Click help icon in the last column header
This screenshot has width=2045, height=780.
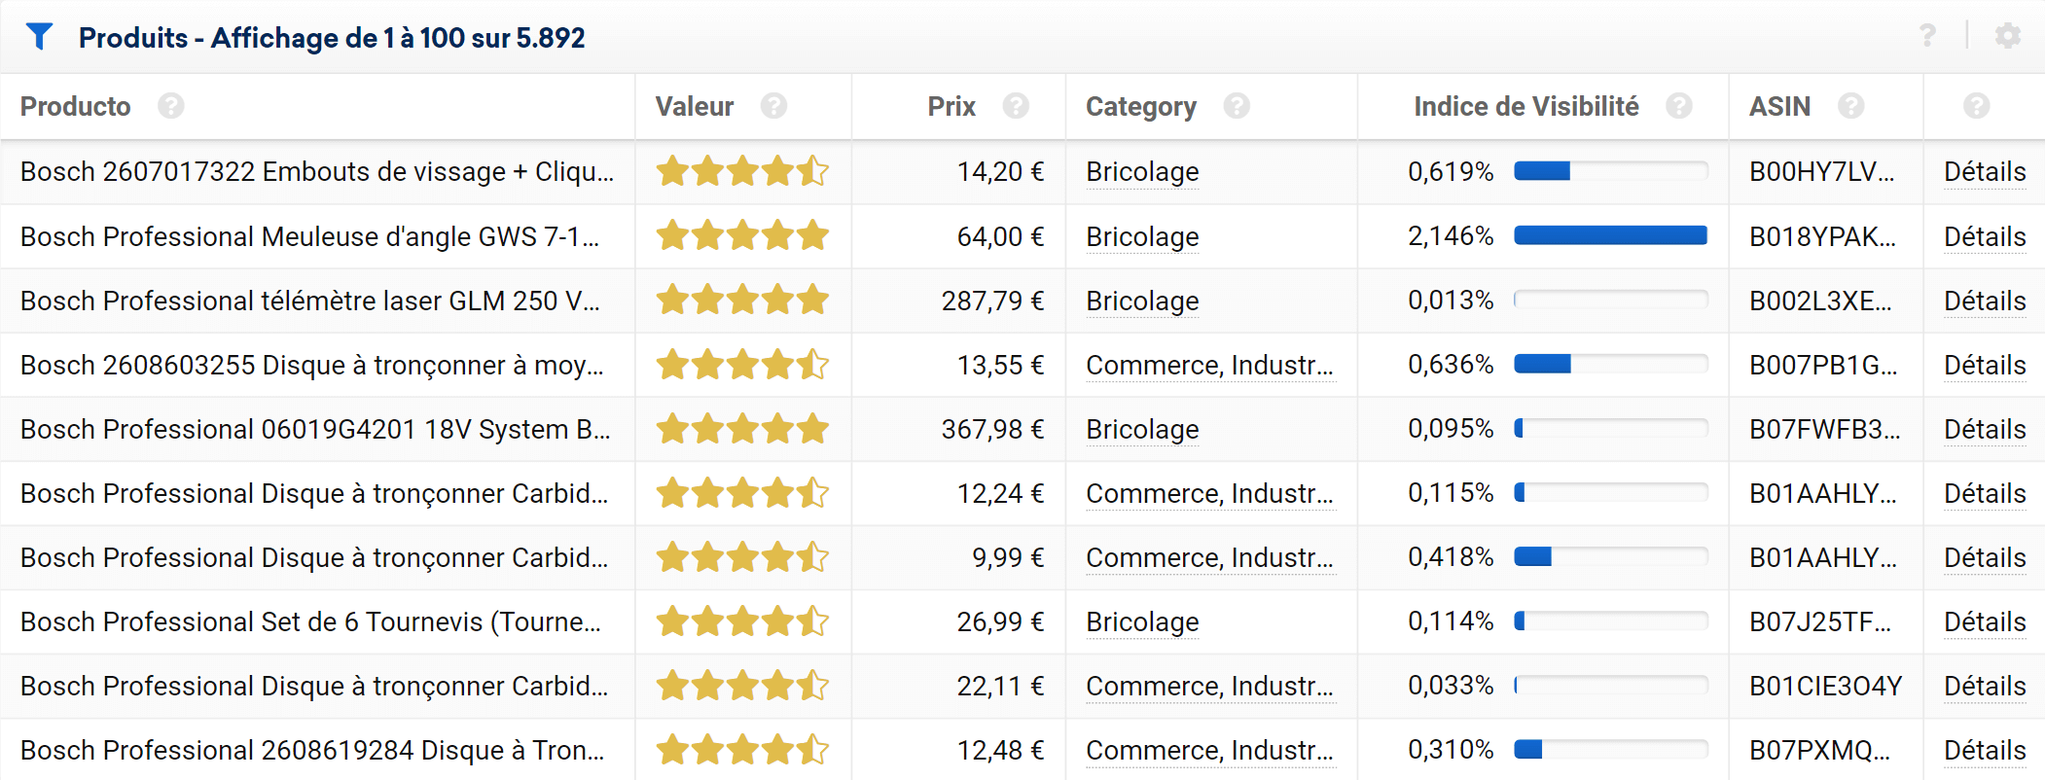click(x=1977, y=106)
